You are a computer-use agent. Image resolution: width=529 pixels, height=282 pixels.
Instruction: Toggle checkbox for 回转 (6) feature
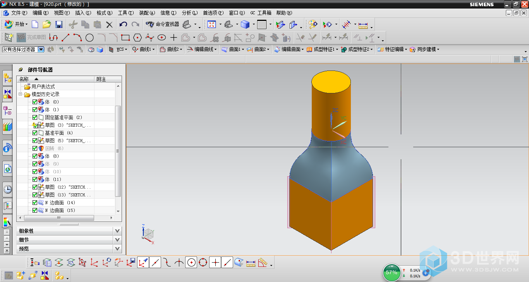(x=35, y=148)
